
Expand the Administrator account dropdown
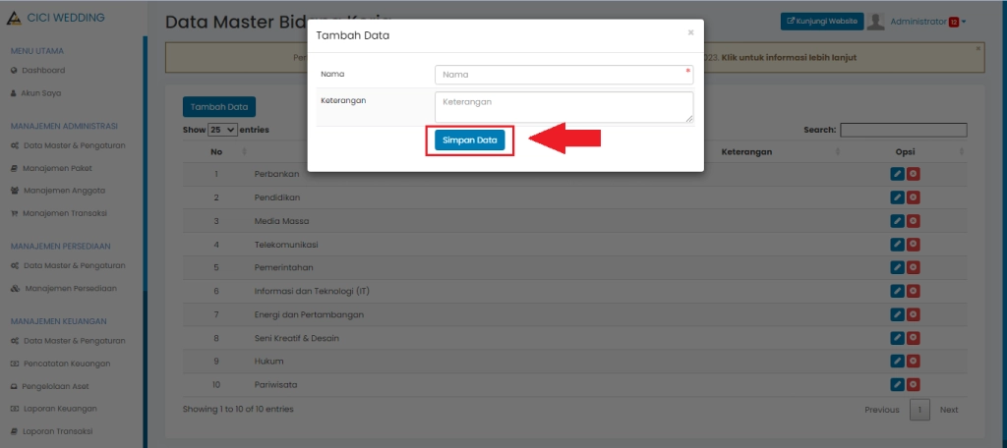coord(928,22)
